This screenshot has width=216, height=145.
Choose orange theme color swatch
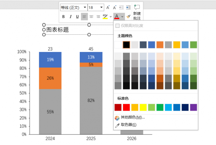pos(160,45)
